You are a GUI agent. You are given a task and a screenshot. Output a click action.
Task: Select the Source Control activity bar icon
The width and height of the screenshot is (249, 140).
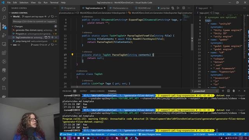[x=4, y=26]
